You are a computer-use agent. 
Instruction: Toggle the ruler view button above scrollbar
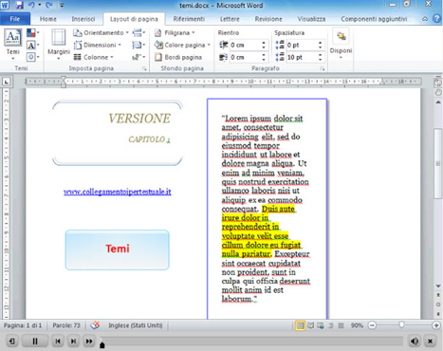(x=438, y=82)
